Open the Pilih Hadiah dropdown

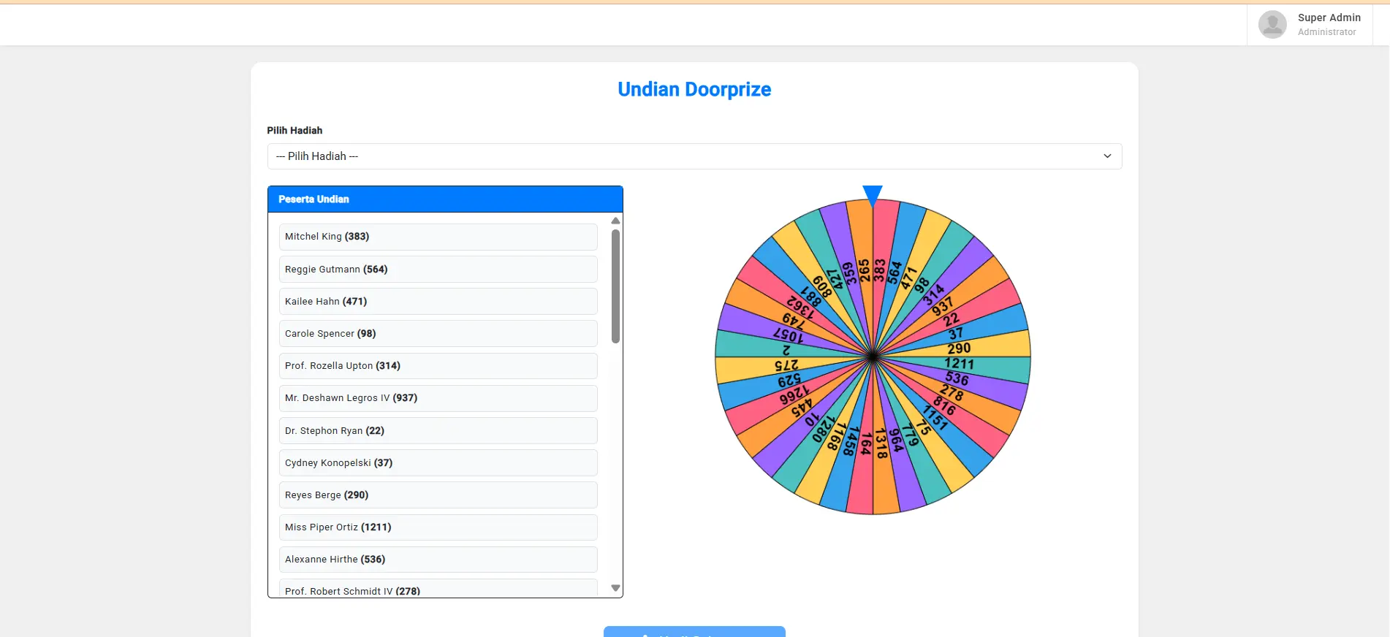click(694, 156)
